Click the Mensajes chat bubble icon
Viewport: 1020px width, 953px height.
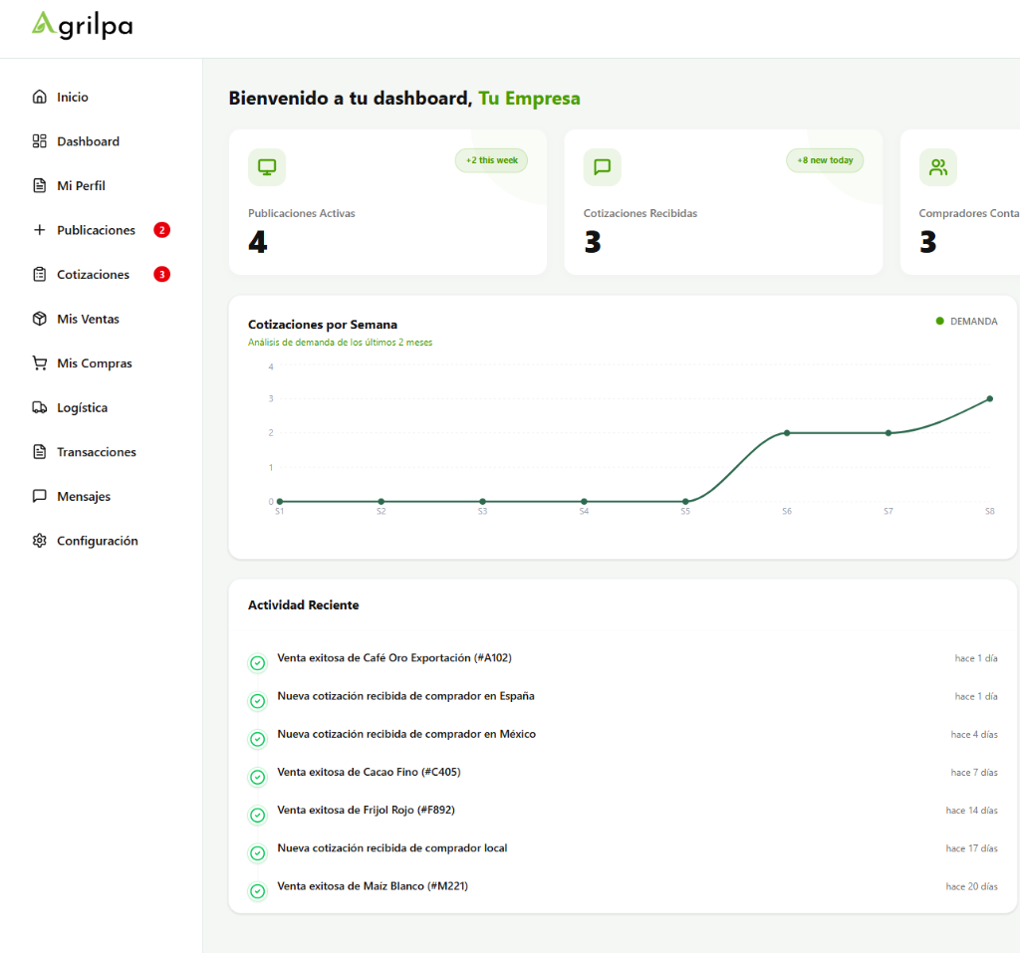[x=40, y=496]
